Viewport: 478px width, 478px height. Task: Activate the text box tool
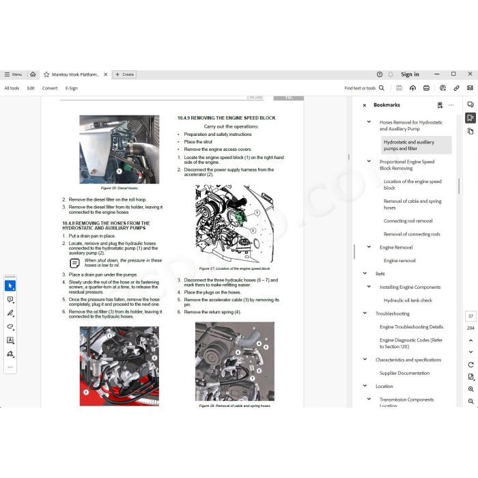click(10, 340)
